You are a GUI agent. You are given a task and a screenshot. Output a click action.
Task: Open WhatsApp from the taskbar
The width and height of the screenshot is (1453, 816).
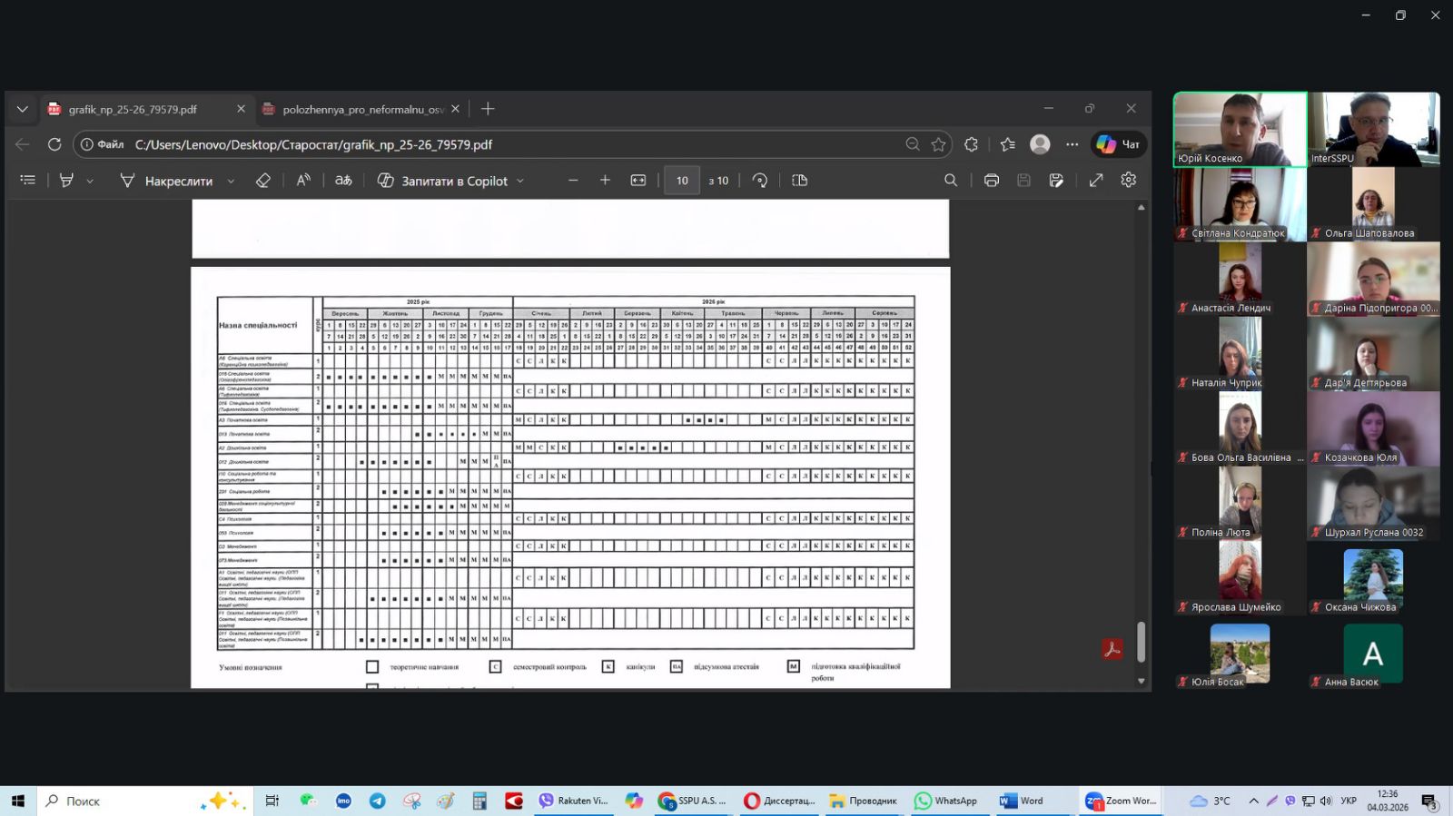(x=945, y=801)
